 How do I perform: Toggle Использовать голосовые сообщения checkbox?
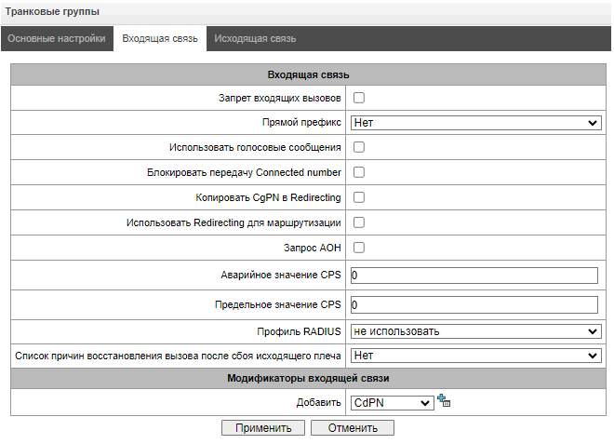pyautogui.click(x=358, y=147)
